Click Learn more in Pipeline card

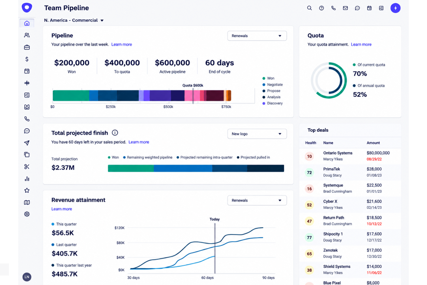click(x=121, y=44)
